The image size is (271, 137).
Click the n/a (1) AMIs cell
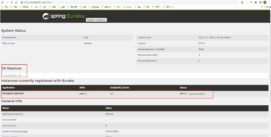pos(83,93)
